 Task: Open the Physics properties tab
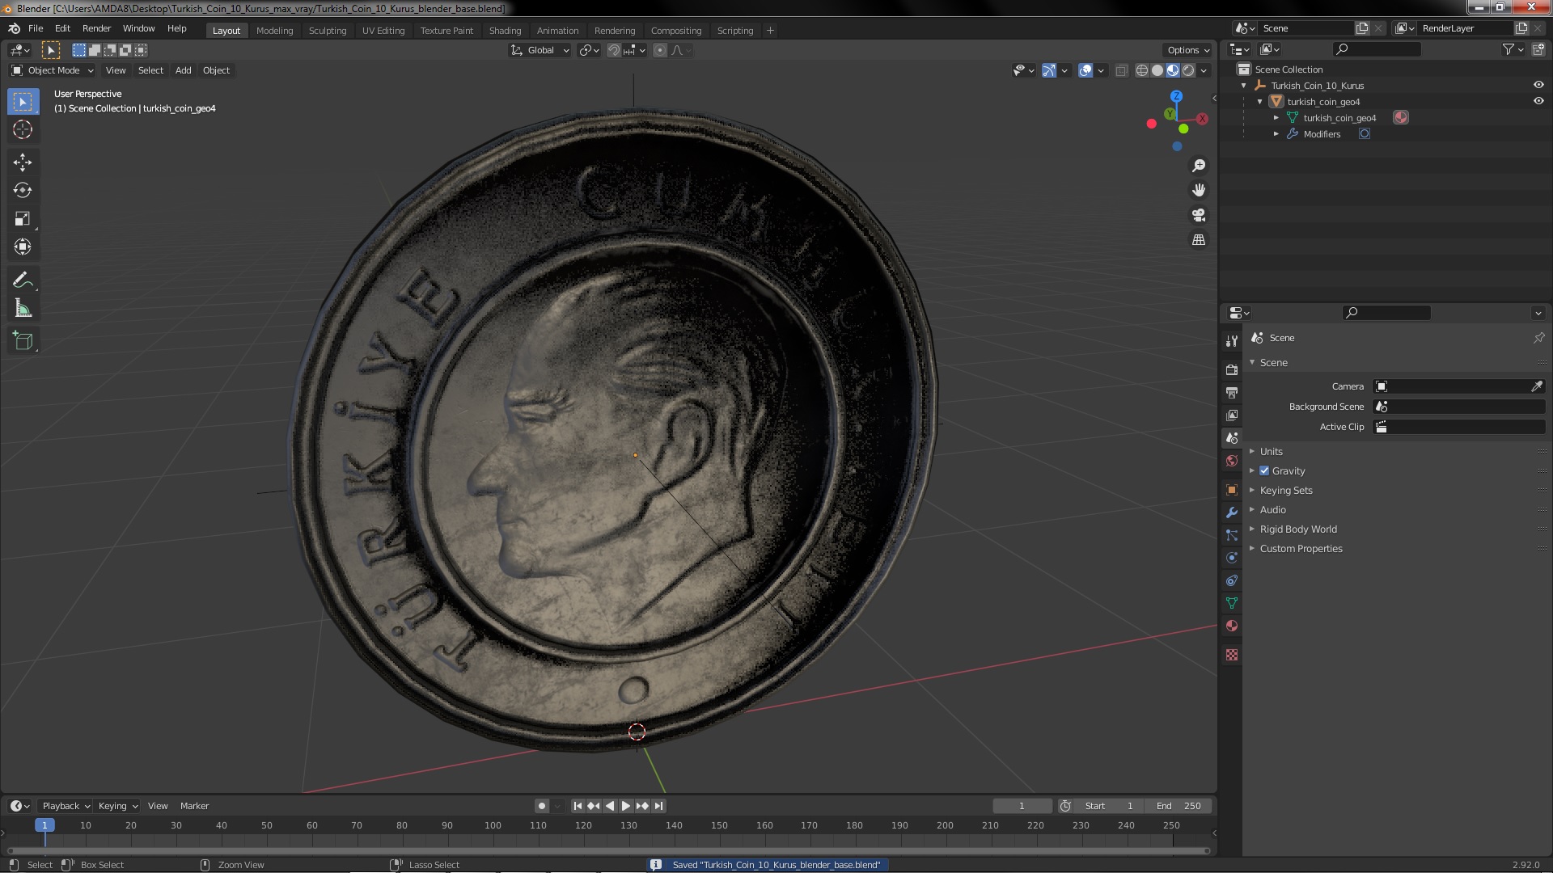tap(1232, 558)
